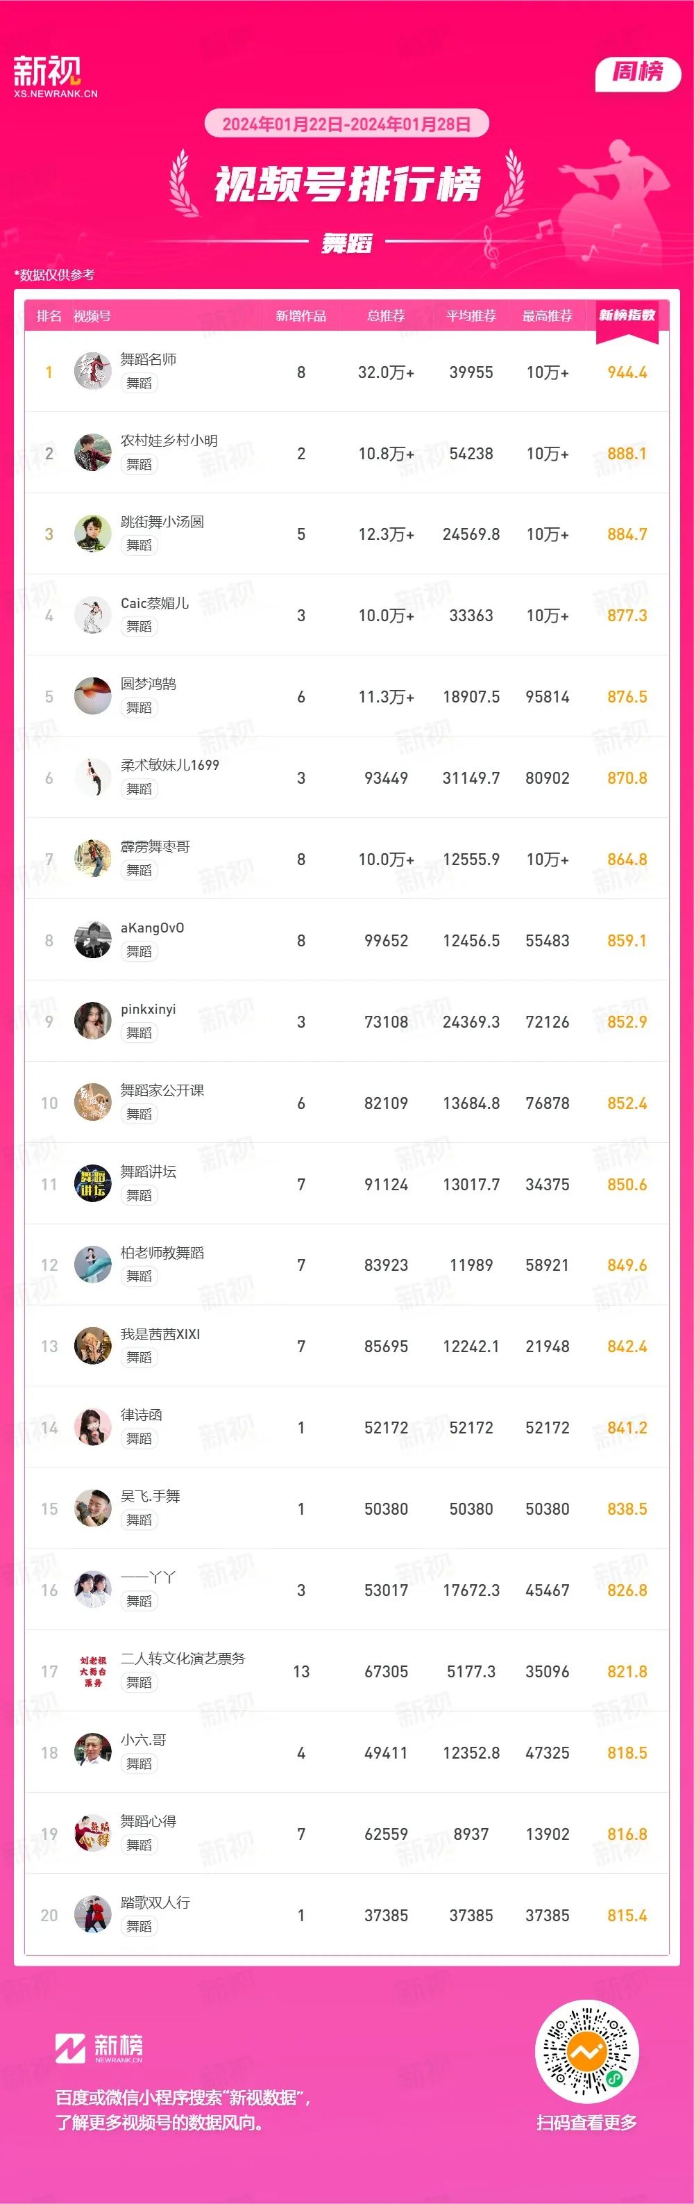This screenshot has width=694, height=2204.
Task: Click the 舞蹈 tag under 圆梦鸿鹄
Action: [x=139, y=707]
